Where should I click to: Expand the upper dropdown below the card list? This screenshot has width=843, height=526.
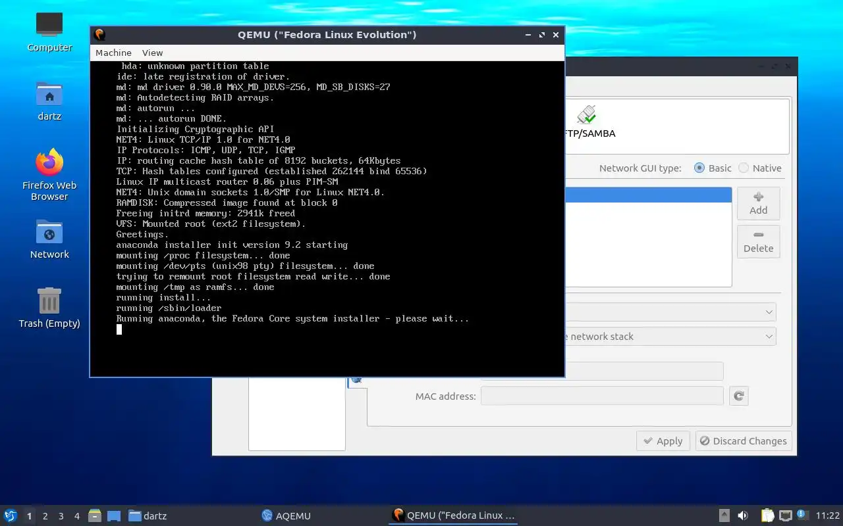[670, 312]
